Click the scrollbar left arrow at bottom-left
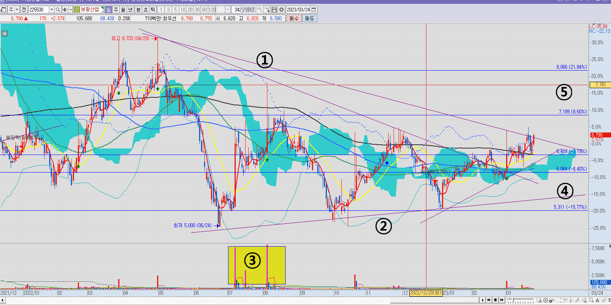This screenshot has height=305, width=611. point(3,300)
